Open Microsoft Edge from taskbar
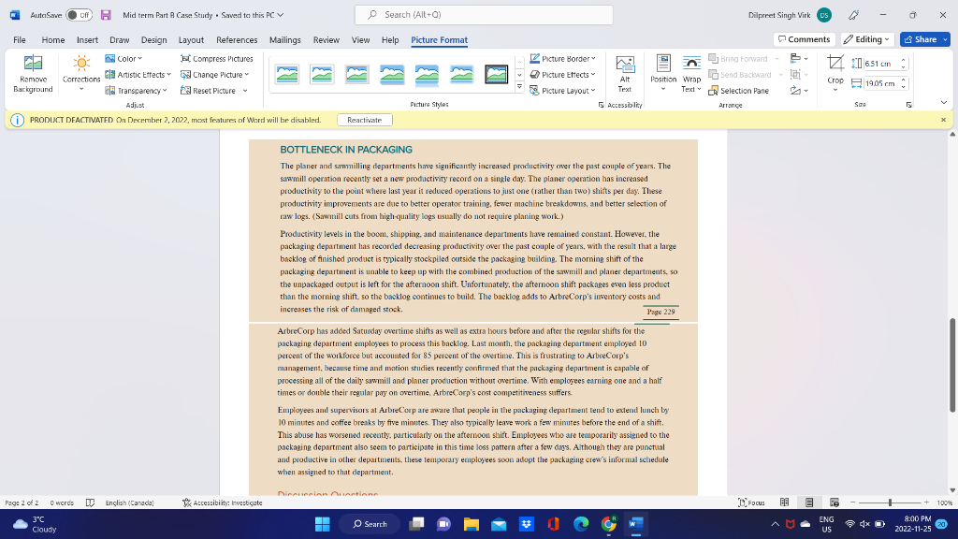The image size is (958, 539). (581, 524)
